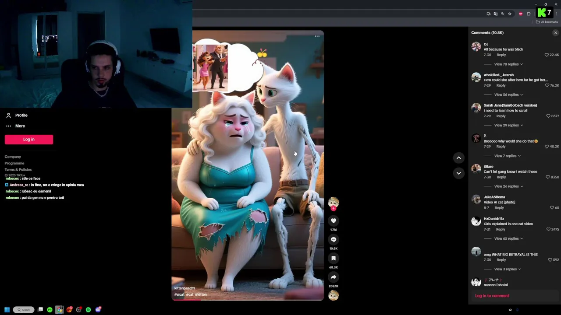Open Discord from the taskbar

[98, 310]
